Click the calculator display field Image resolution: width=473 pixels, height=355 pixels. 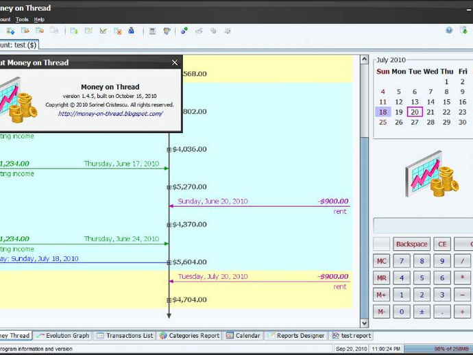[423, 225]
